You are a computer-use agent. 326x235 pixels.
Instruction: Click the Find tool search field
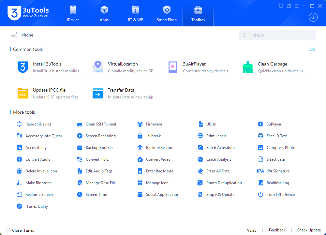click(x=277, y=35)
